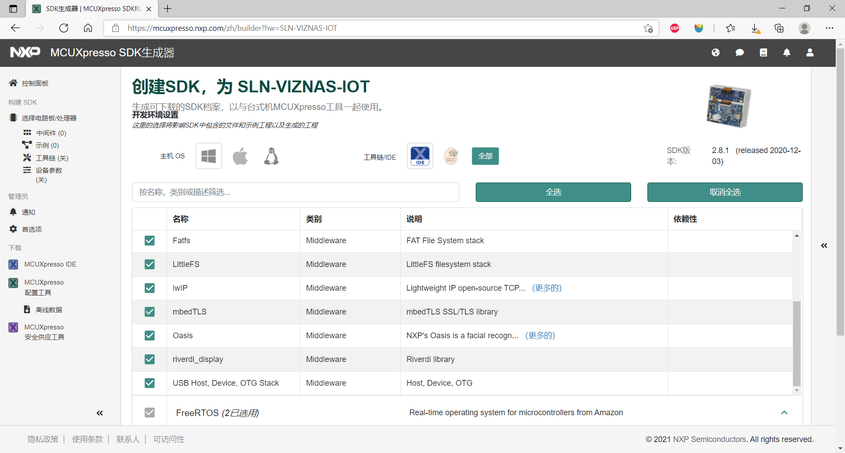This screenshot has width=845, height=453.
Task: Click the home icon beside 控制面板
Action: 13,83
